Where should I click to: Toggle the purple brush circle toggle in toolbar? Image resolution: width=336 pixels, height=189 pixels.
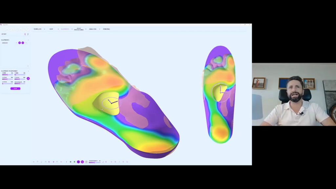click(x=78, y=161)
